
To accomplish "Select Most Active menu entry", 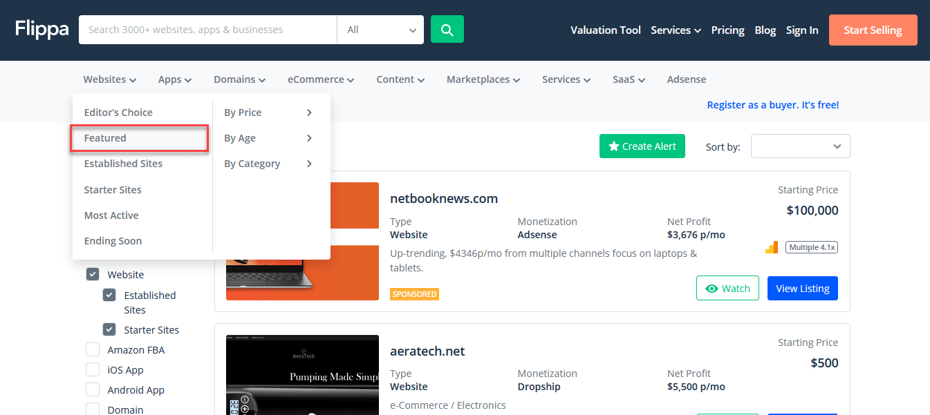I will click(111, 215).
